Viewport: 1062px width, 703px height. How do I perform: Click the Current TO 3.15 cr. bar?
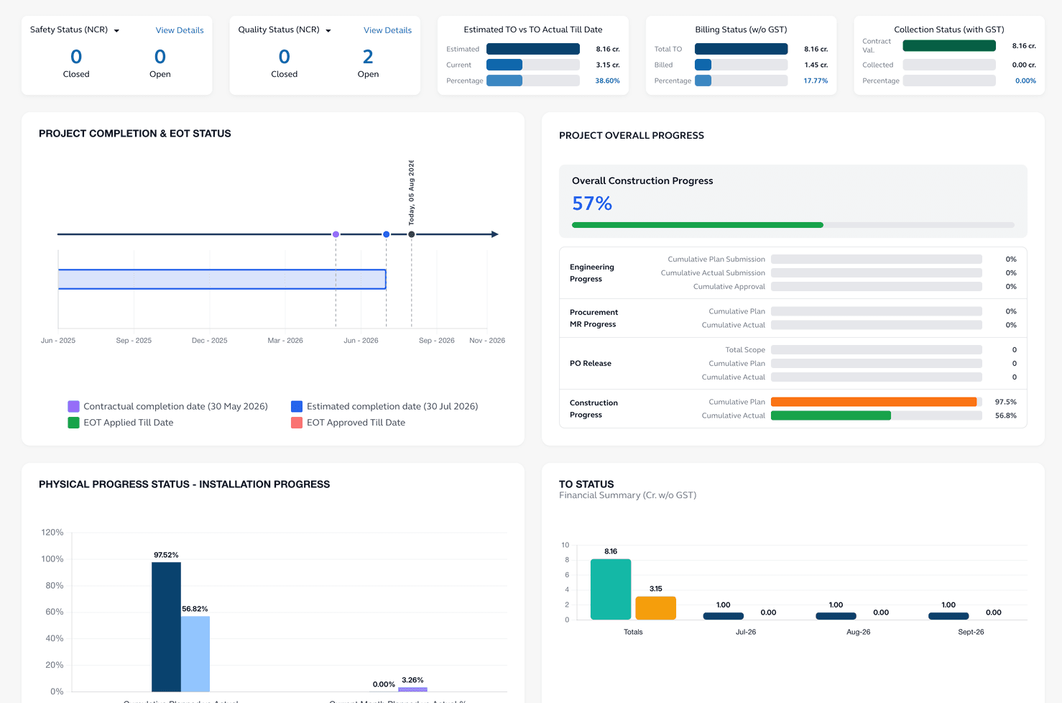504,65
